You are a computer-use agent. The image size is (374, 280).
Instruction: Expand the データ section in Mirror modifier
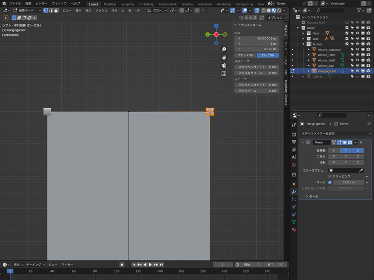point(313,197)
